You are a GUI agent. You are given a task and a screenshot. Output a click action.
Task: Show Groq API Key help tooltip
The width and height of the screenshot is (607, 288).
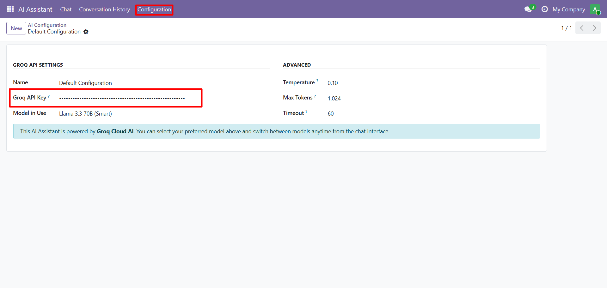49,96
